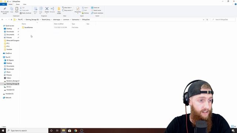Image resolution: width=237 pixels, height=133 pixels.
Task: Open Microsoft Store from the taskbar
Action: click(x=70, y=130)
